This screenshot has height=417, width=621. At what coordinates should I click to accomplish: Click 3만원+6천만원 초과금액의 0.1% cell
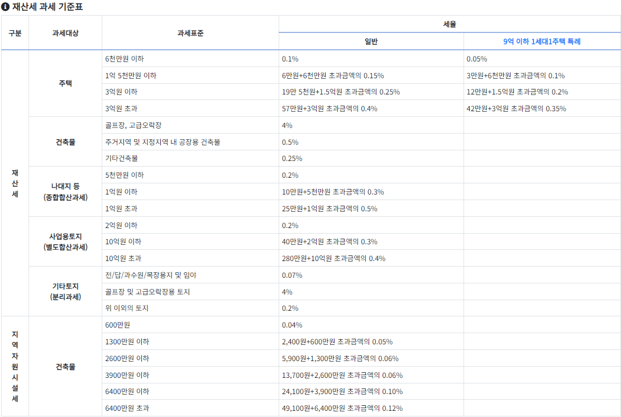click(x=542, y=75)
